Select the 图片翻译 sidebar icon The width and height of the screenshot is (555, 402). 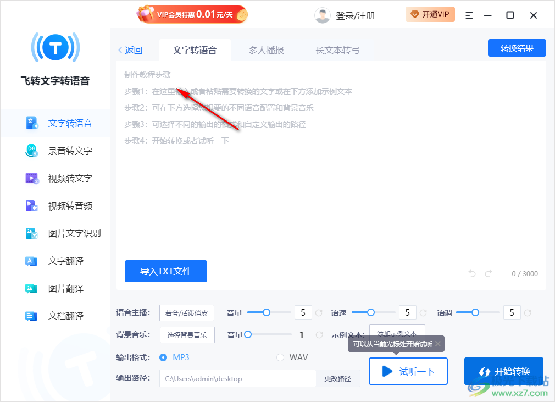(x=31, y=289)
